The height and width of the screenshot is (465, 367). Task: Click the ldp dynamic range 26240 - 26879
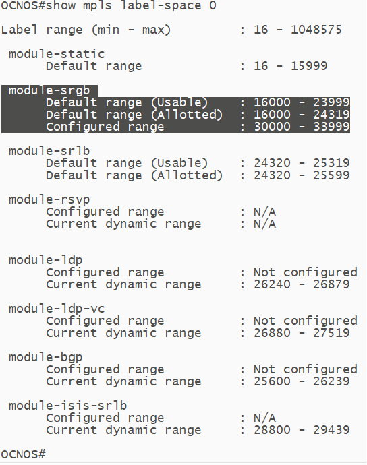(302, 284)
